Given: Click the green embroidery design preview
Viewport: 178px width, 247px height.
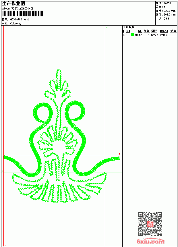Looking at the screenshot, I should 61,136.
